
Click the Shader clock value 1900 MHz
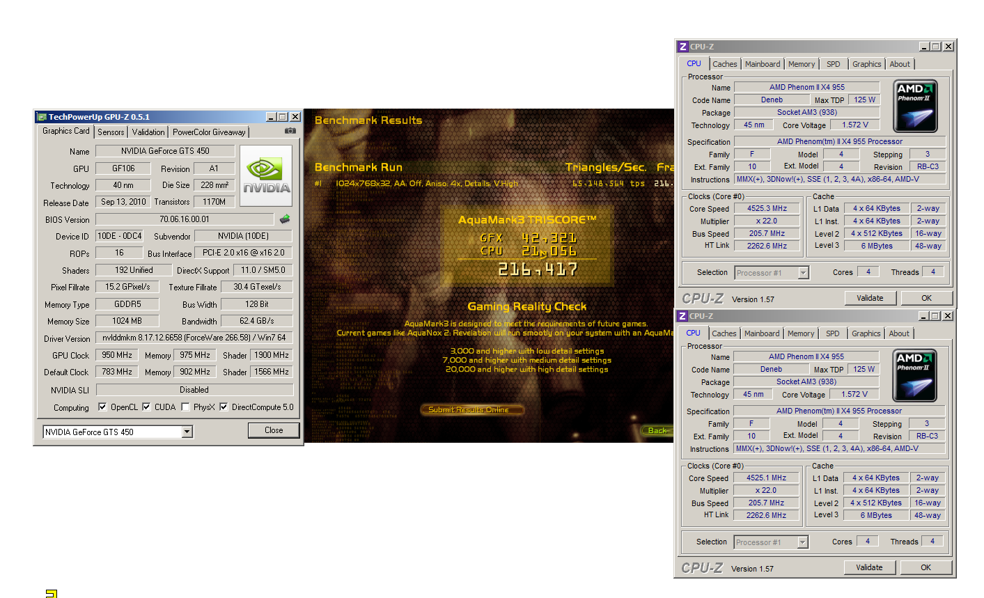click(x=272, y=355)
